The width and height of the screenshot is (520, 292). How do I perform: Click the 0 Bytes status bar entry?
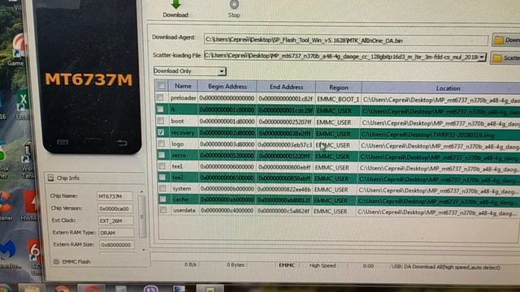click(x=236, y=265)
